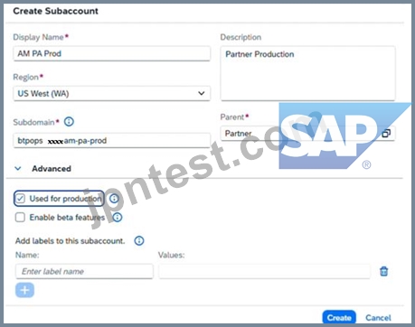415x327 pixels.
Task: Collapse the Advanced section chevron
Action: tap(18, 168)
